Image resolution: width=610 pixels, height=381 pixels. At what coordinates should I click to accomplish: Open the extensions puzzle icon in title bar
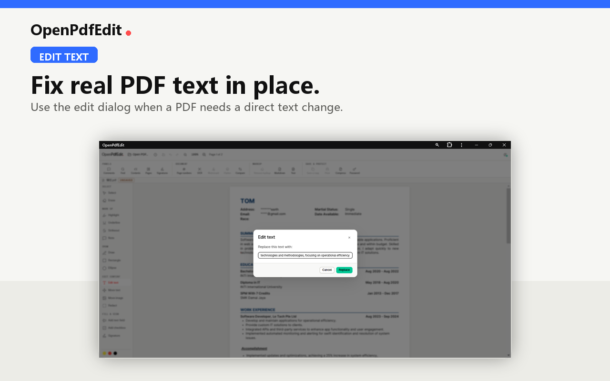pyautogui.click(x=449, y=145)
